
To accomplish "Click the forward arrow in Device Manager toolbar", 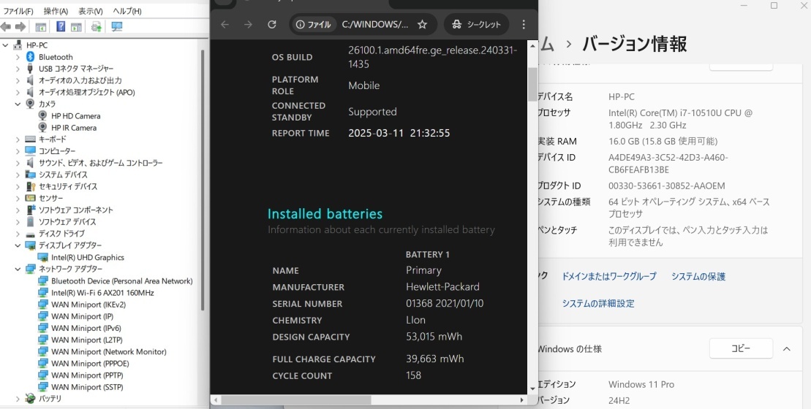I will pyautogui.click(x=20, y=26).
